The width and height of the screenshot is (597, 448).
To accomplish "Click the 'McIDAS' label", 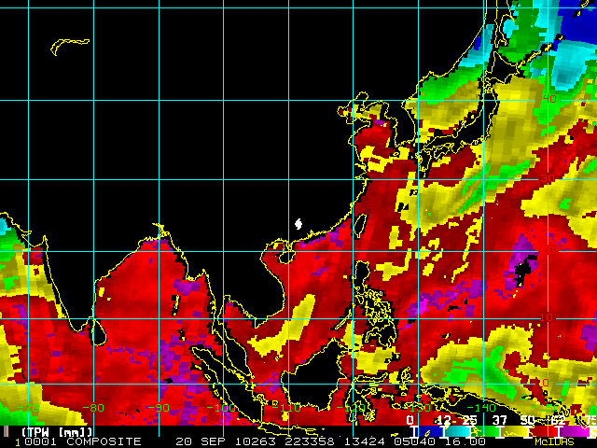I will (554, 441).
